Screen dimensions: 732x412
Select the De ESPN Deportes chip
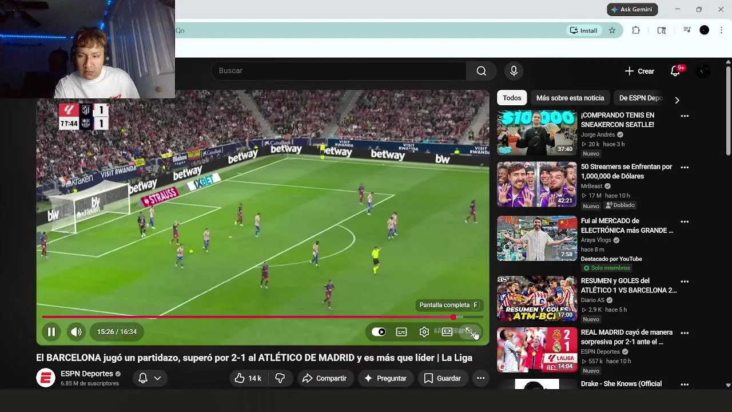pos(640,98)
